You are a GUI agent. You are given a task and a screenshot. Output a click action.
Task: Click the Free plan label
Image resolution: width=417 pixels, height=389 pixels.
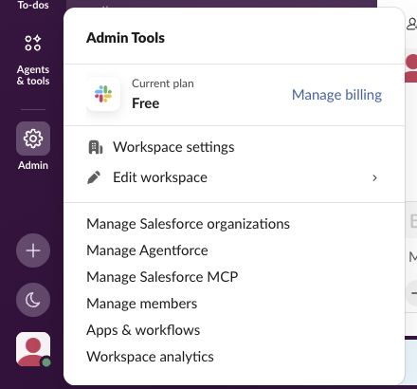(146, 103)
